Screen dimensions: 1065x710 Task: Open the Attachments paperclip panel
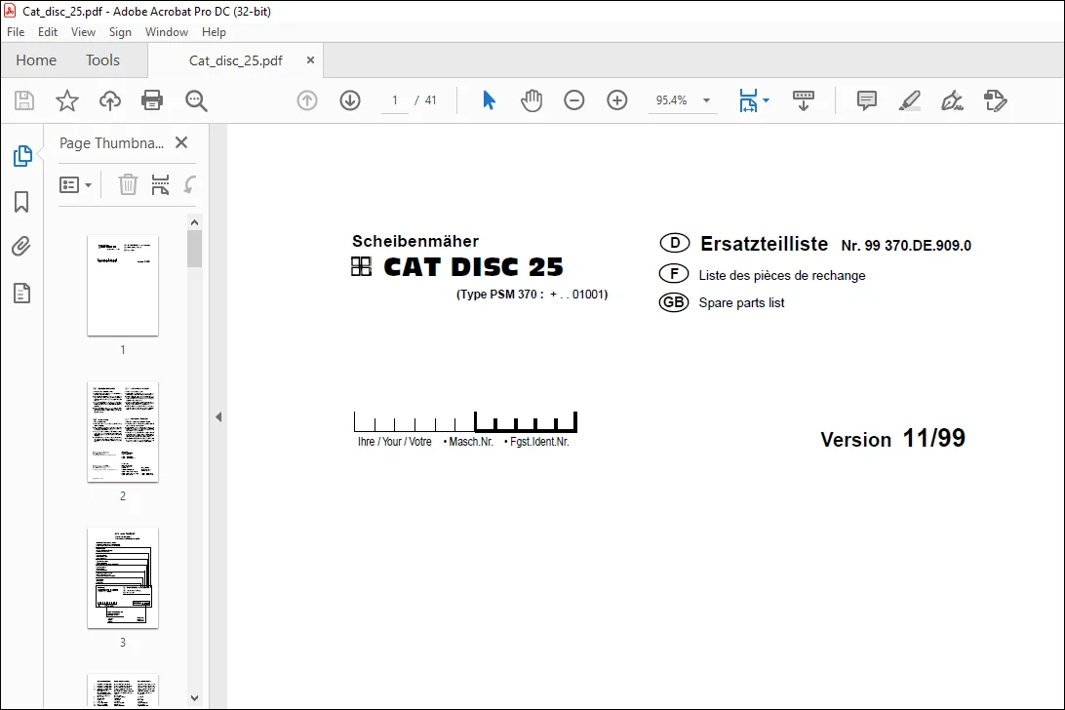[x=21, y=246]
